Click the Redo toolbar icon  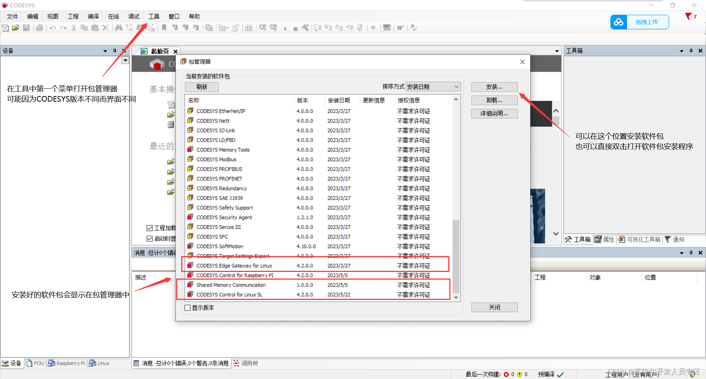click(63, 28)
